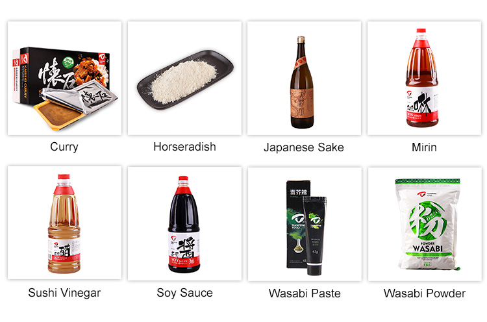This screenshot has width=487, height=322.
Task: Click the Curry label text
Action: [64, 147]
